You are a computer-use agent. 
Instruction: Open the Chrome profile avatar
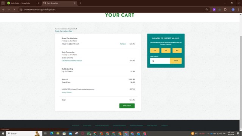(233, 9)
